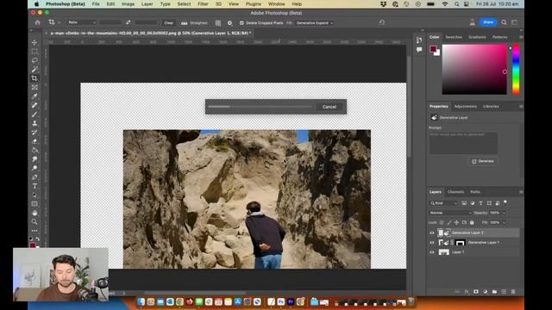Swap width and height crop values
The width and height of the screenshot is (552, 310).
(x=129, y=22)
